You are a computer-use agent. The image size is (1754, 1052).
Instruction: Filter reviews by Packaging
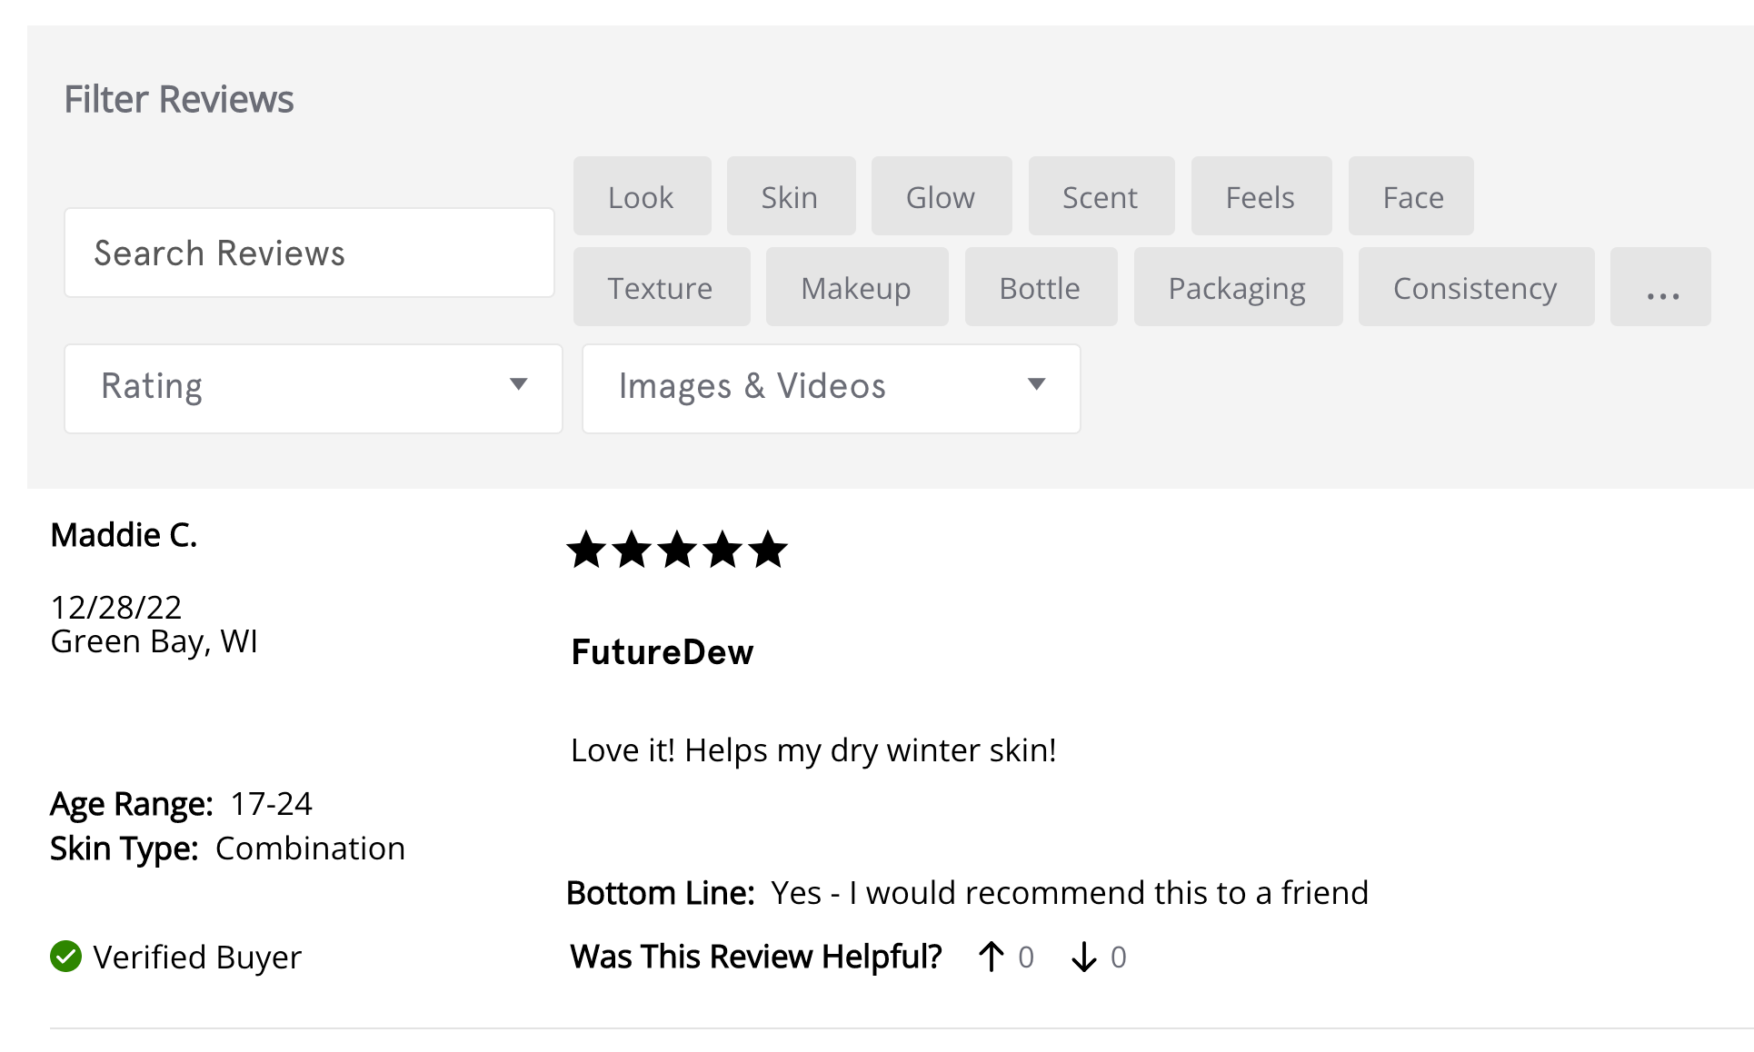(1238, 287)
